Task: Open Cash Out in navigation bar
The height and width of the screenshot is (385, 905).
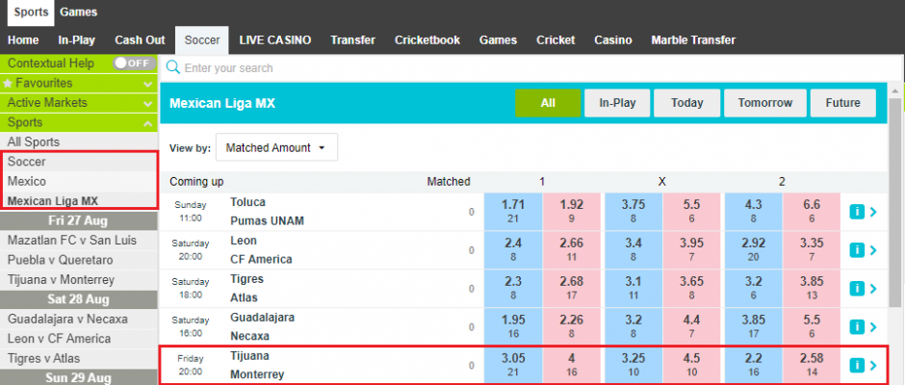Action: click(140, 40)
